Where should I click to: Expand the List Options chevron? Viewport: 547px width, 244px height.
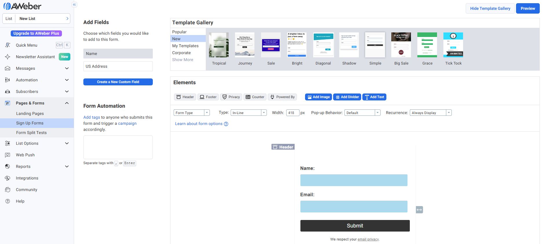67,143
